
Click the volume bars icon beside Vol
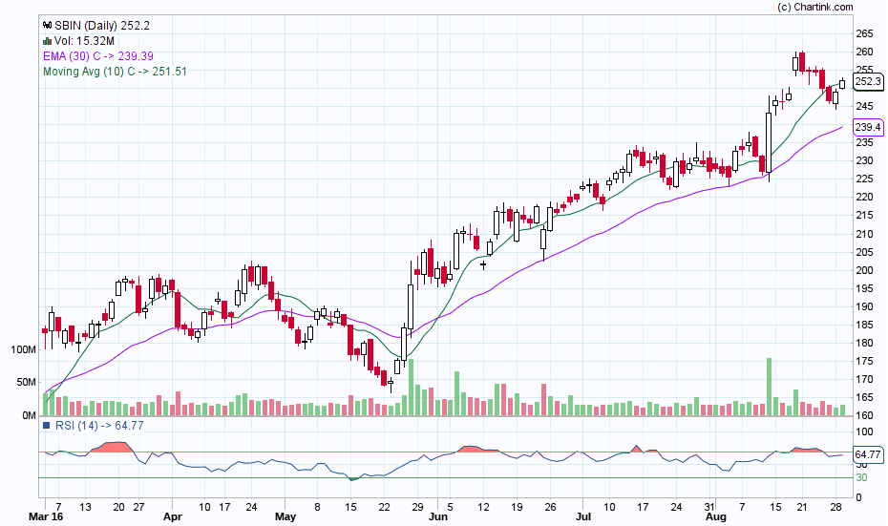[x=47, y=41]
